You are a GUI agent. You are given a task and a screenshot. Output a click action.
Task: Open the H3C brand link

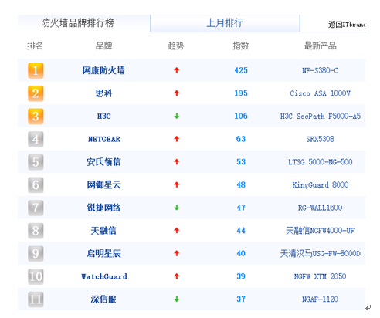tap(104, 117)
